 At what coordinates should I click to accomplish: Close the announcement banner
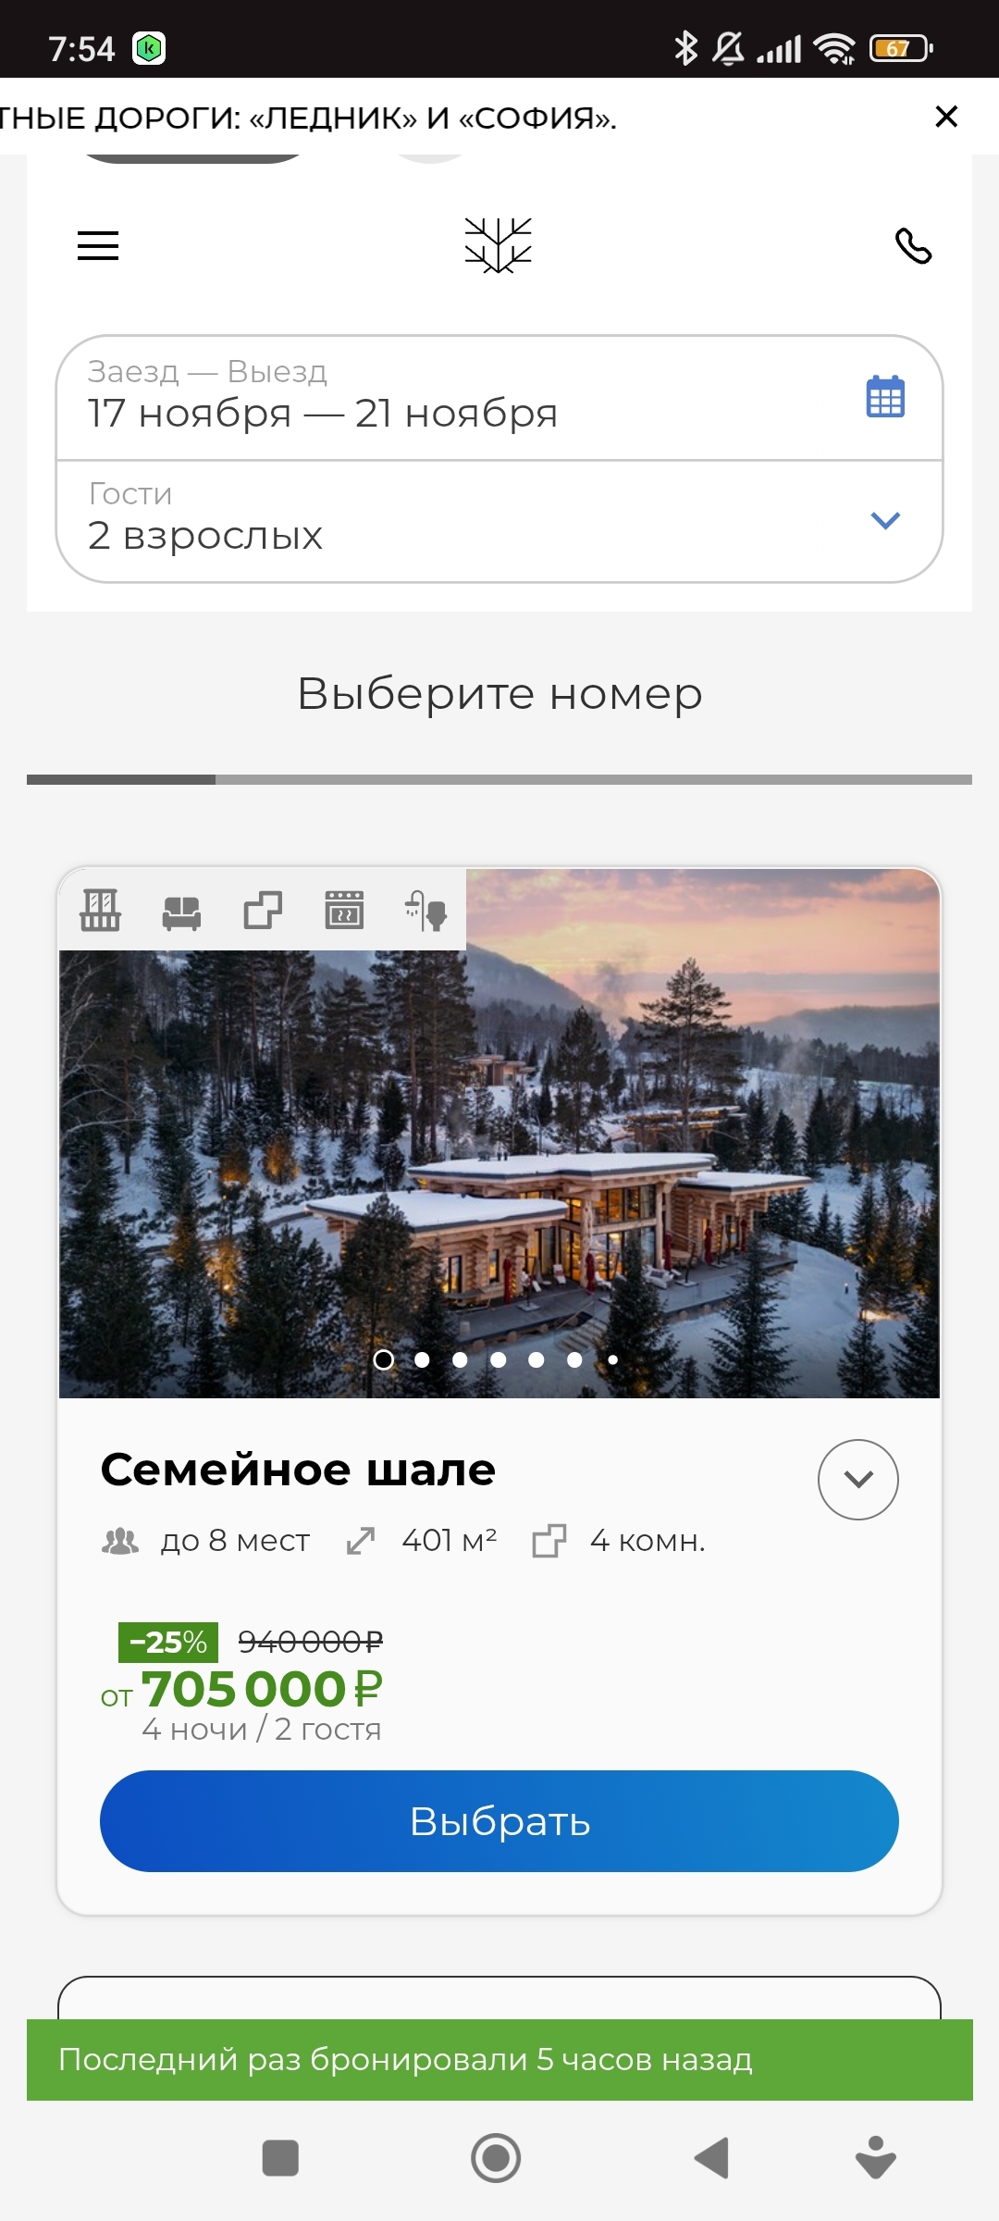(x=946, y=117)
